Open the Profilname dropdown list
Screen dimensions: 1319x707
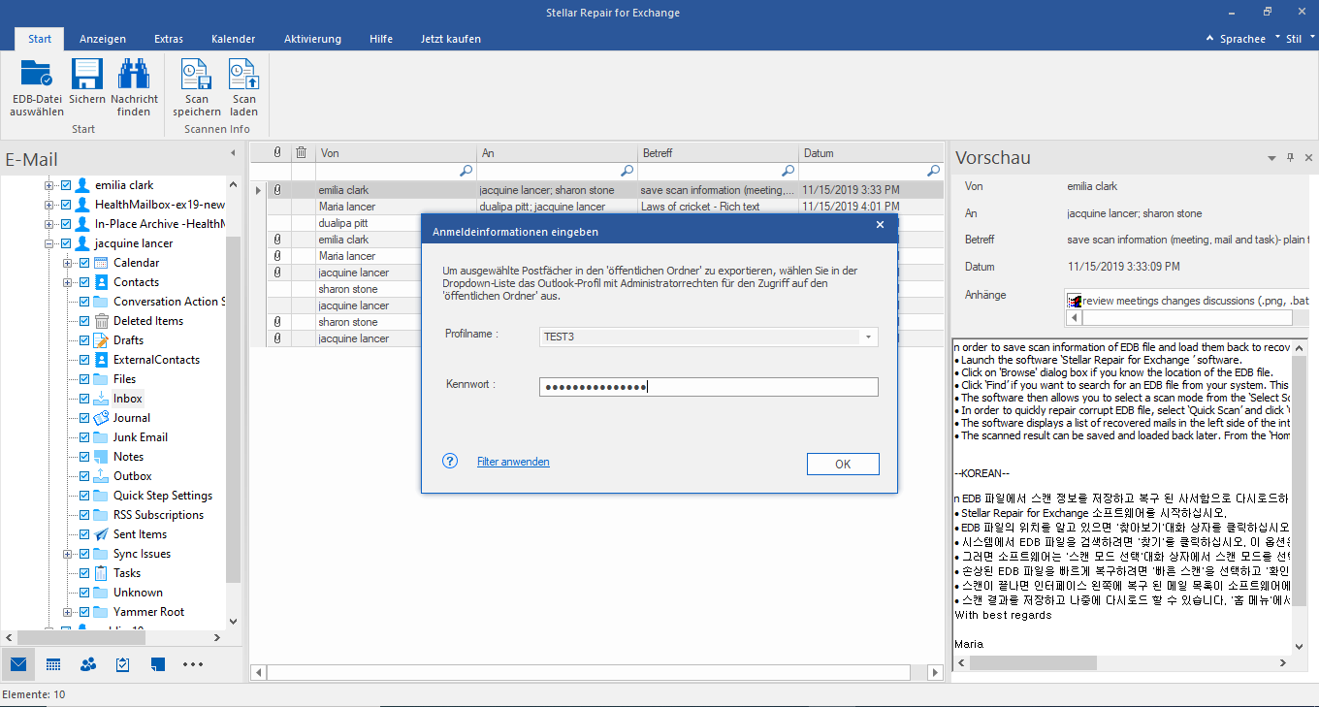pyautogui.click(x=868, y=337)
